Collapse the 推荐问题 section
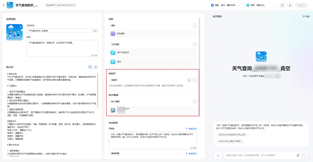Image resolution: width=313 pixels, height=162 pixels. 110,153
